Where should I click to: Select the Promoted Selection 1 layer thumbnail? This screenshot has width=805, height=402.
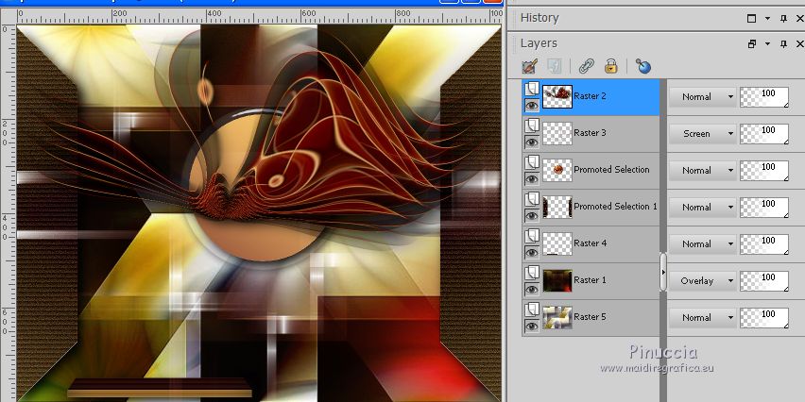pyautogui.click(x=557, y=208)
